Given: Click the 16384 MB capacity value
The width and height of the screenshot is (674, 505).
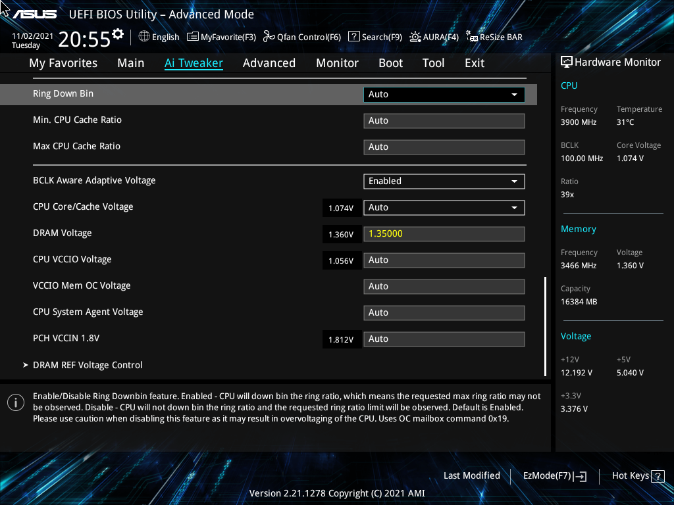Looking at the screenshot, I should coord(579,301).
